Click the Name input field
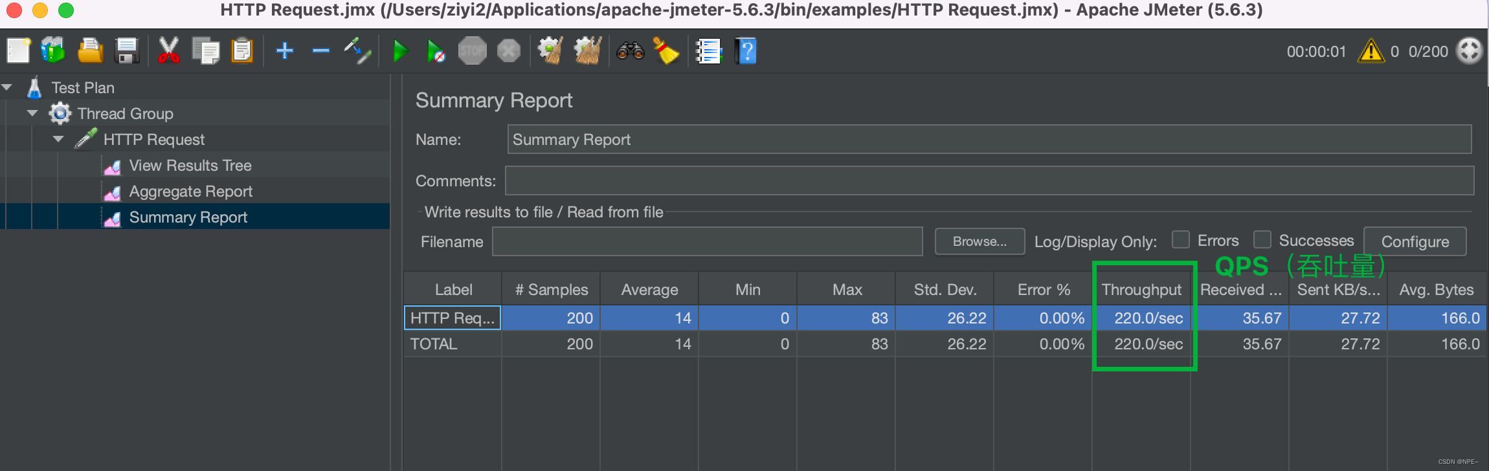1489x471 pixels. point(989,139)
